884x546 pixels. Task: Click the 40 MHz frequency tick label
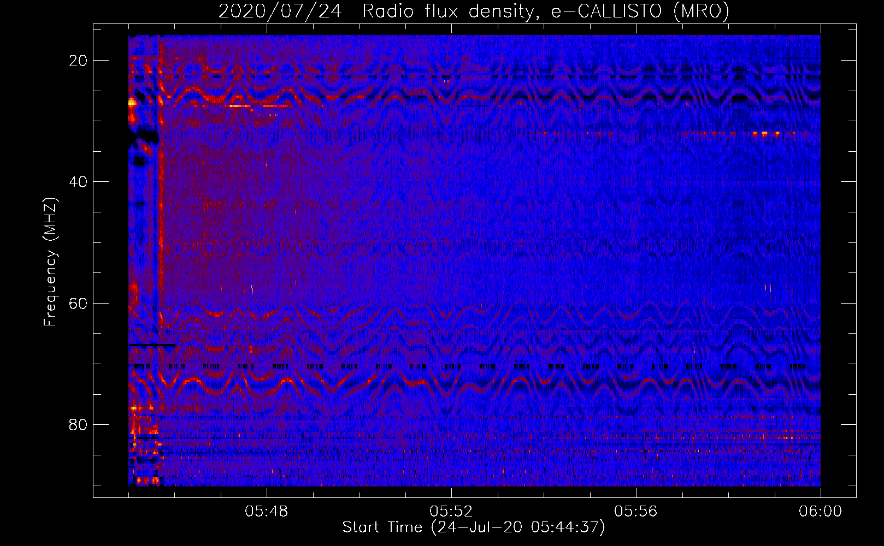(x=79, y=182)
